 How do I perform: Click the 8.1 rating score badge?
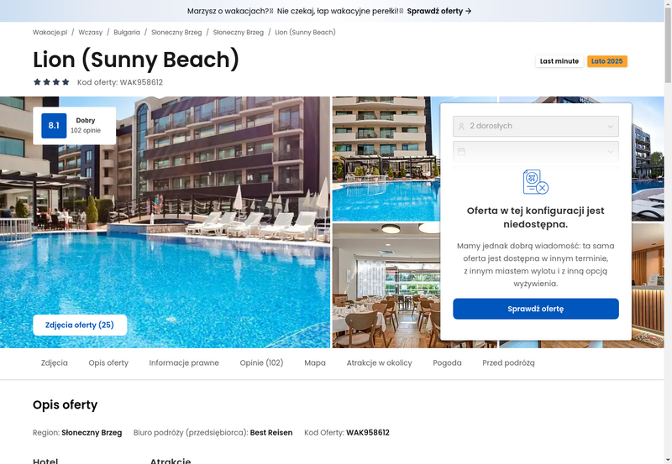[x=54, y=126]
